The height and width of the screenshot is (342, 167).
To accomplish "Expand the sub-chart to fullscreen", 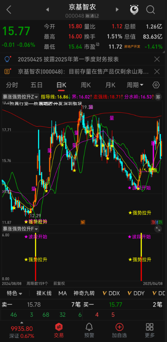I will [x=158, y=229].
